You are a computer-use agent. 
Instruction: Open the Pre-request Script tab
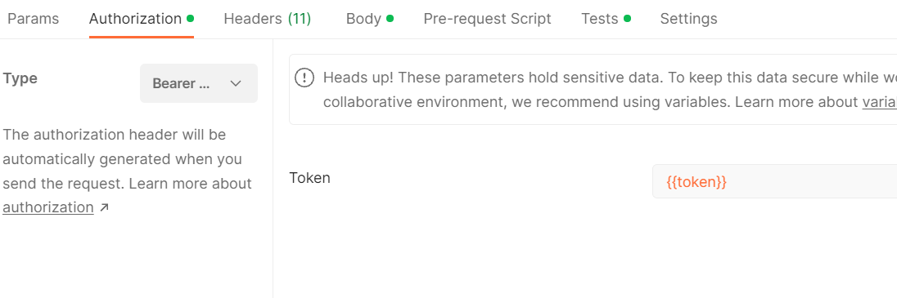488,19
